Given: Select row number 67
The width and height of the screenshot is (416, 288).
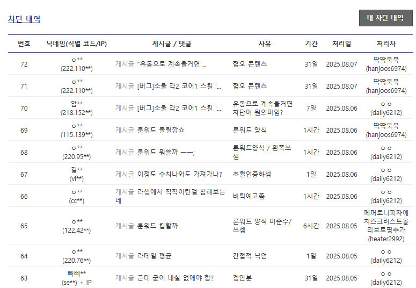Looking at the screenshot, I should click(x=24, y=175).
